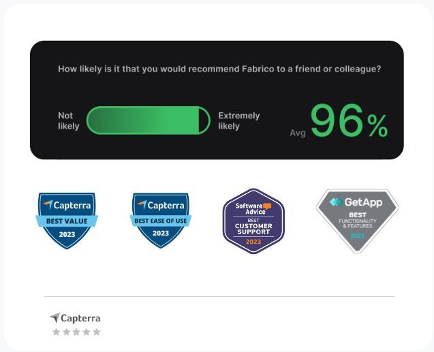Click the fifth star in the Capterra rating

point(97,332)
